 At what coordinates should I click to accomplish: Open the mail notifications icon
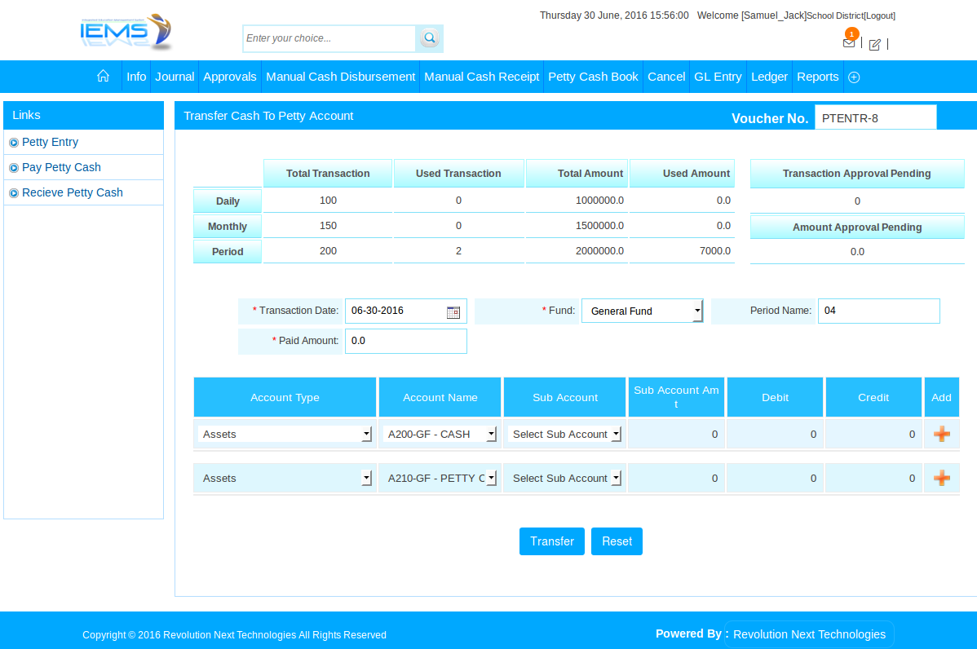(849, 43)
